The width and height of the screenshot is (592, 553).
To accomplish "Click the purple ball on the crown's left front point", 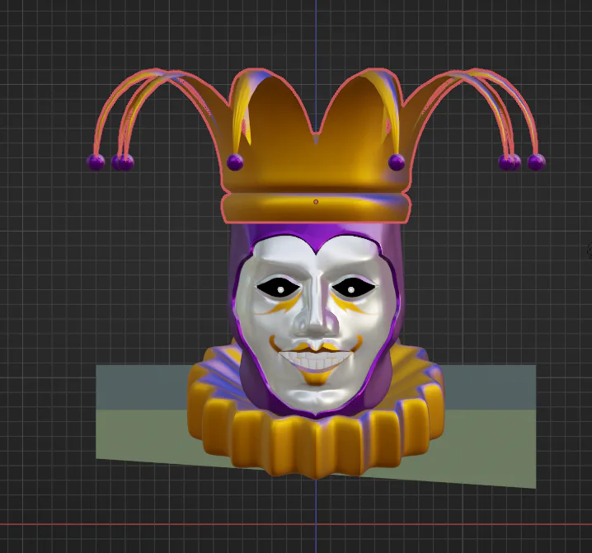I will pyautogui.click(x=235, y=162).
